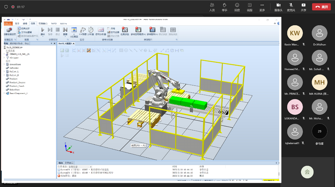The height and width of the screenshot is (187, 335).
Task: Open the I/O仿真器 simulator icon
Action: click(74, 30)
